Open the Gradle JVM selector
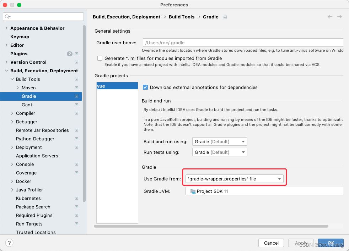This screenshot has width=349, height=251. (x=264, y=191)
